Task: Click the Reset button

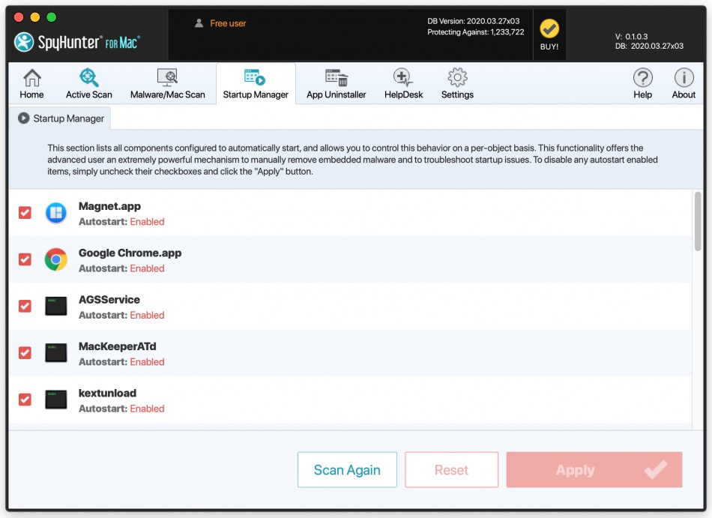Action: pos(451,469)
